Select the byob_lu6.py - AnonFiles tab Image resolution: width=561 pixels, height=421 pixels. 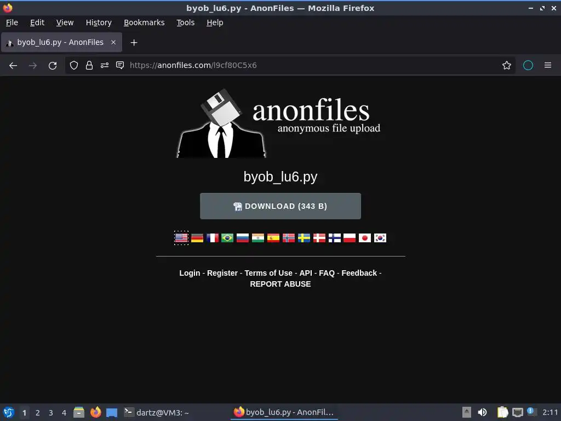61,42
